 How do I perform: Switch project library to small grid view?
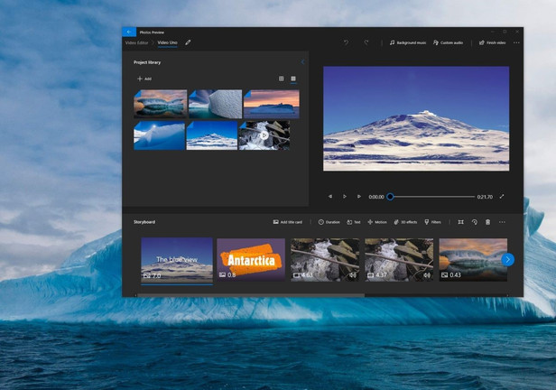[x=282, y=79]
